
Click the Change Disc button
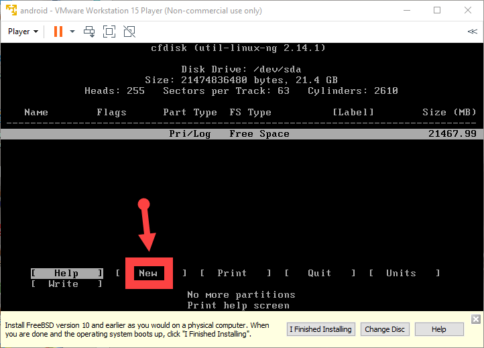pos(385,329)
